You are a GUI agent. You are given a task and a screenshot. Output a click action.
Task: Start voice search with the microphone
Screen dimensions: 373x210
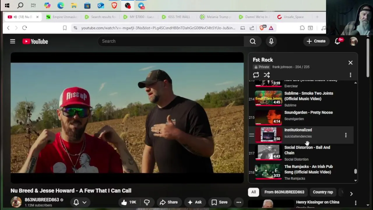pyautogui.click(x=271, y=41)
